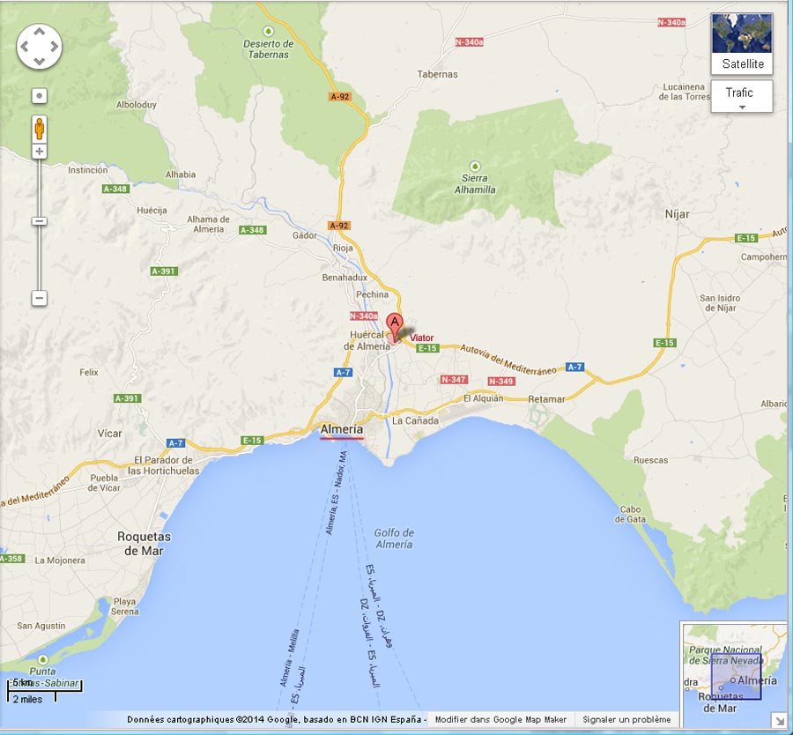Zoom out with the minus button
The width and height of the screenshot is (793, 735).
tap(40, 298)
